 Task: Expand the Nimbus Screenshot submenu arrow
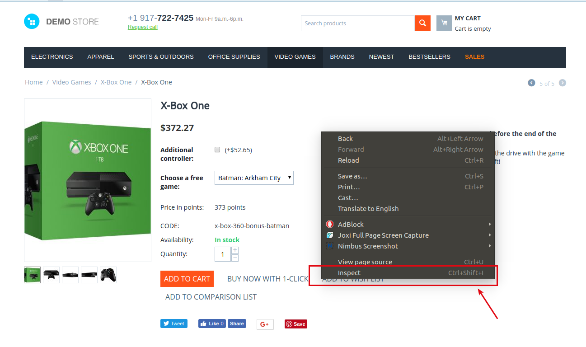tap(489, 246)
